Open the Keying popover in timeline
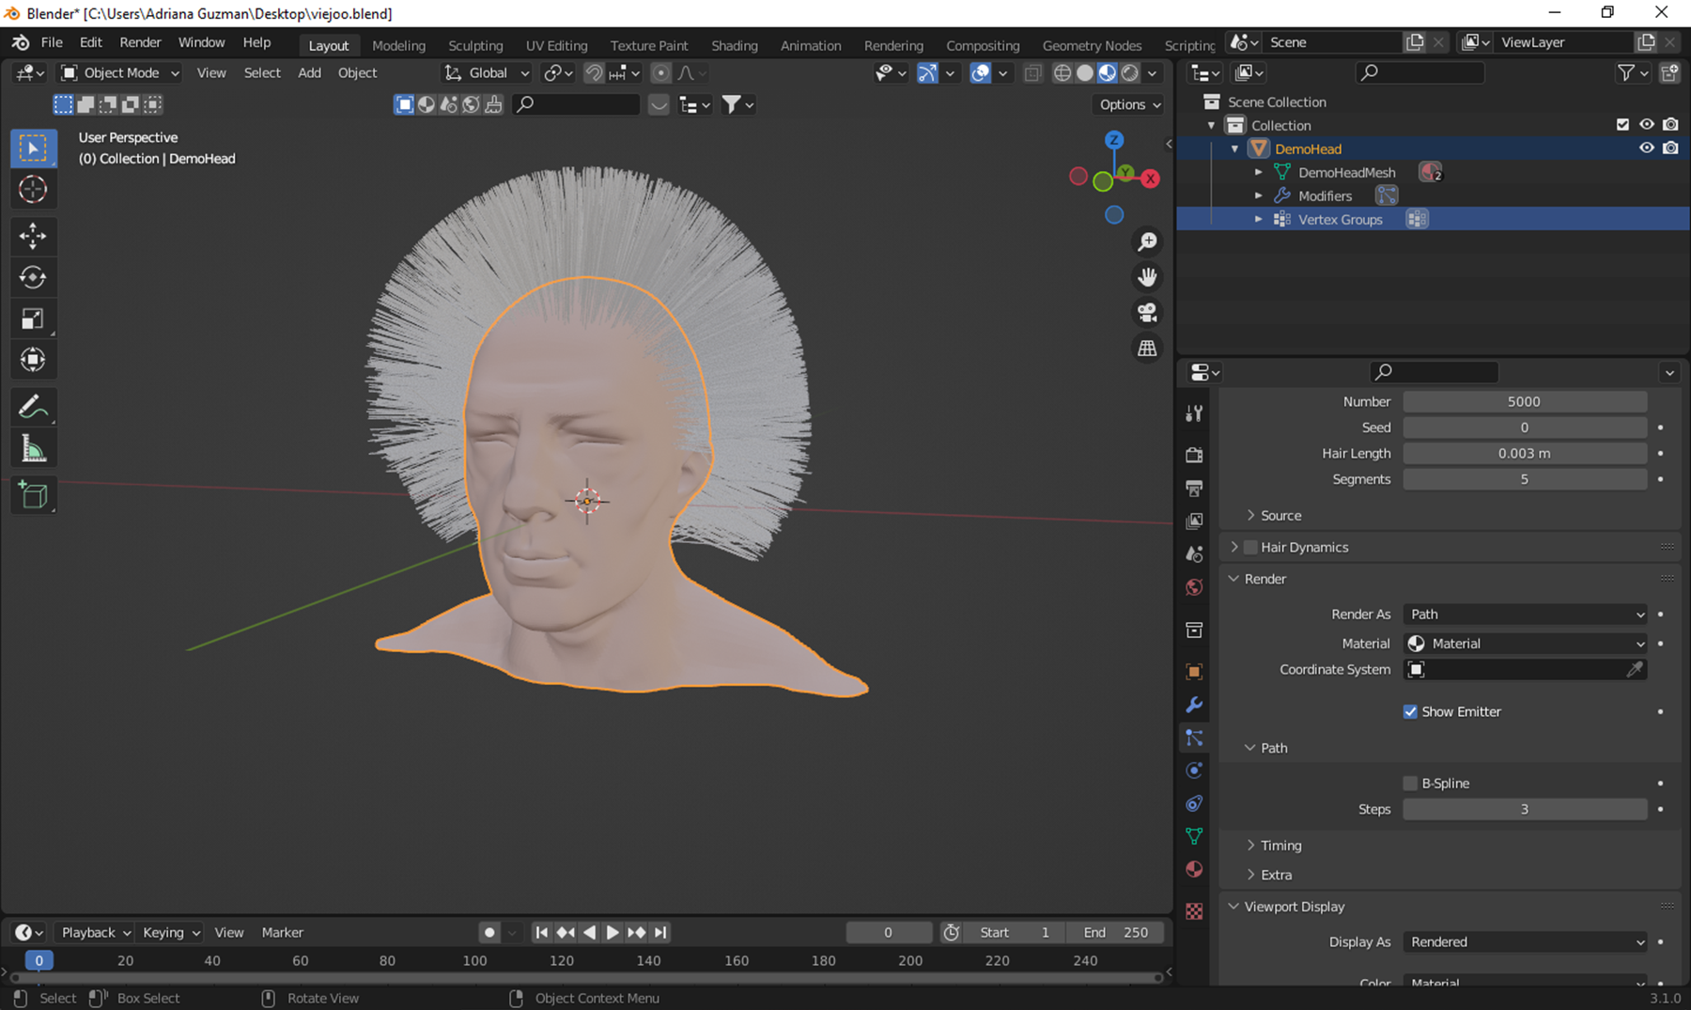The height and width of the screenshot is (1010, 1691). pos(171,932)
